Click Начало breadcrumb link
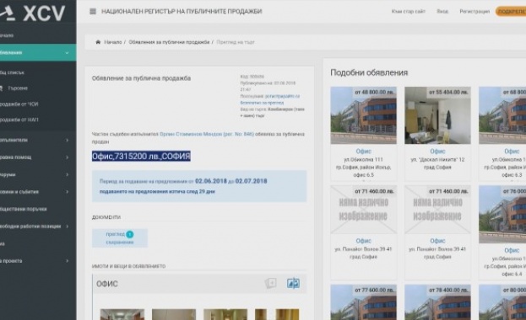Image resolution: width=526 pixels, height=320 pixels. 113,42
